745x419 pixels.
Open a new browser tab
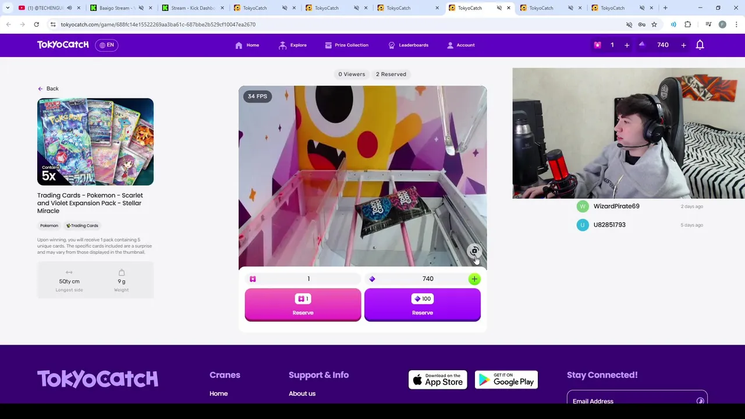click(x=665, y=8)
